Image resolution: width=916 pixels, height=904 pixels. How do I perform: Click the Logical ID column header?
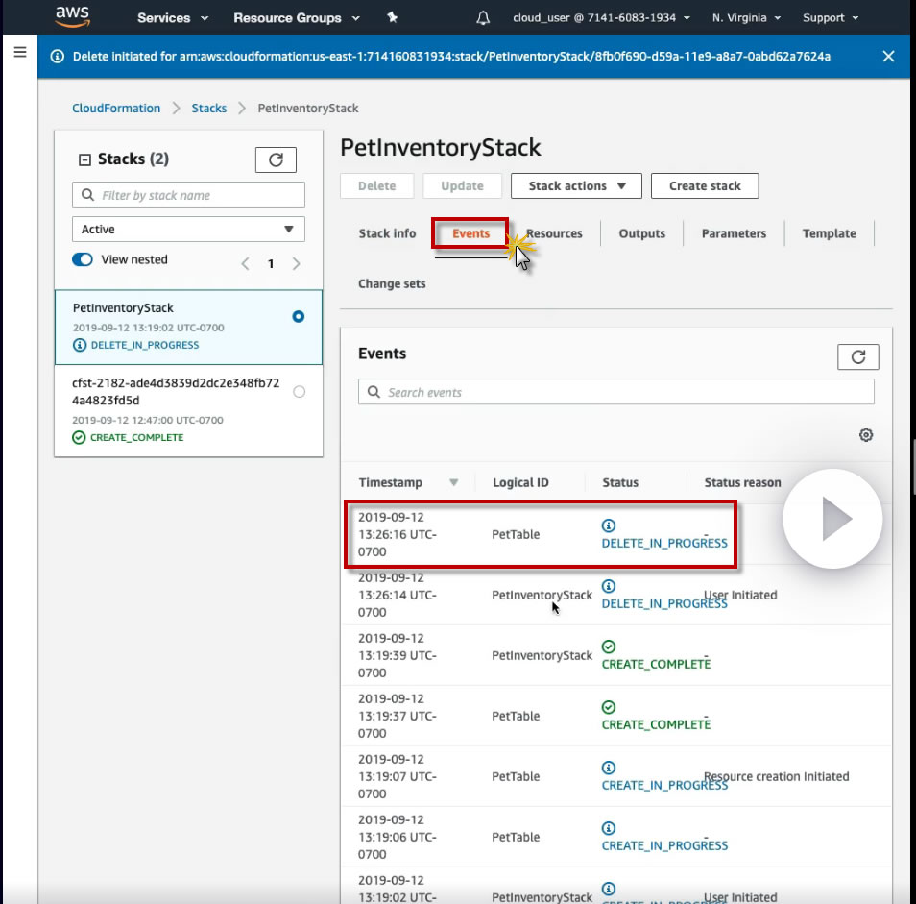tap(519, 482)
